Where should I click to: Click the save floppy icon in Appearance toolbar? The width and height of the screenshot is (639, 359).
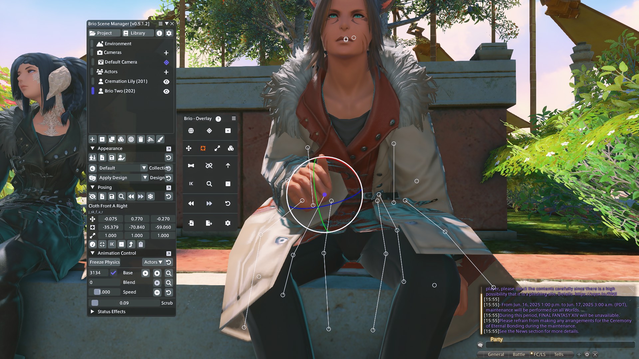click(x=112, y=158)
